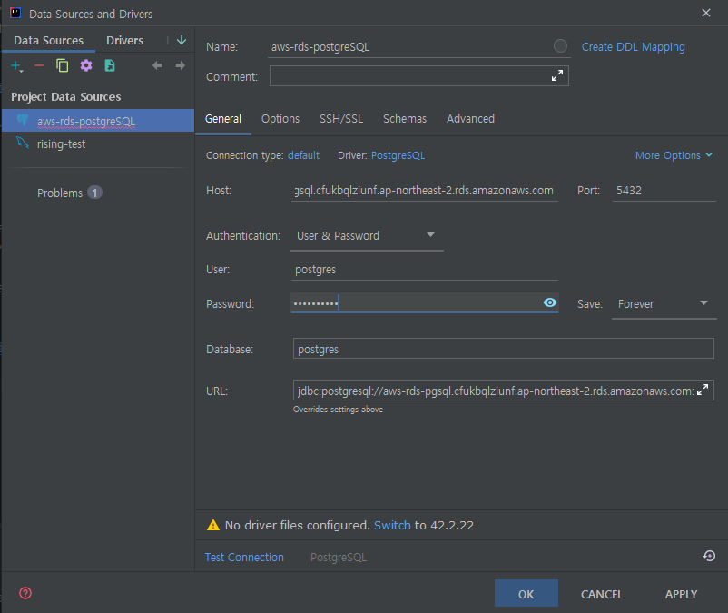Change the default connection type link
The height and width of the screenshot is (613, 728).
[303, 155]
